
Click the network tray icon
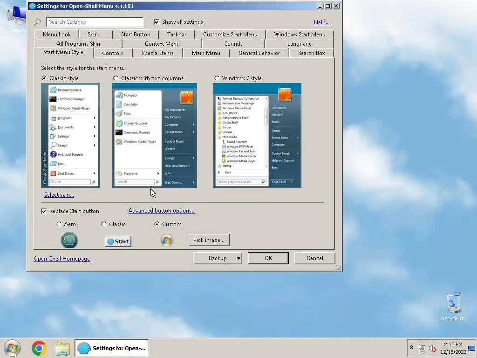pos(421,348)
